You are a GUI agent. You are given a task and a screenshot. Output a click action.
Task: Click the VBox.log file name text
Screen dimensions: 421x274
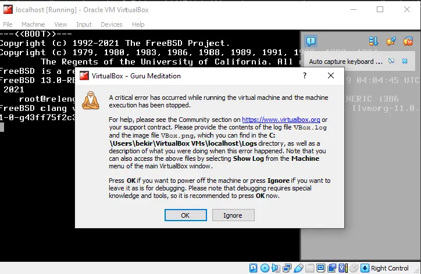[x=310, y=127]
